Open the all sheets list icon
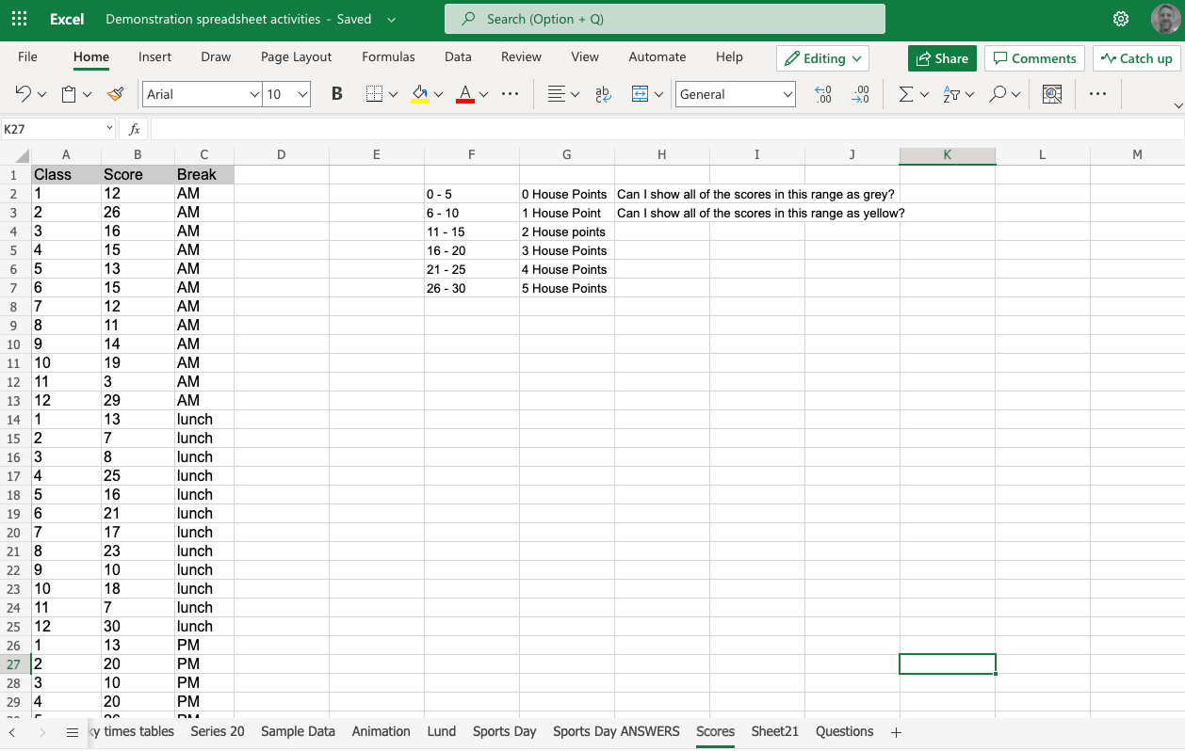1185x751 pixels. click(73, 732)
